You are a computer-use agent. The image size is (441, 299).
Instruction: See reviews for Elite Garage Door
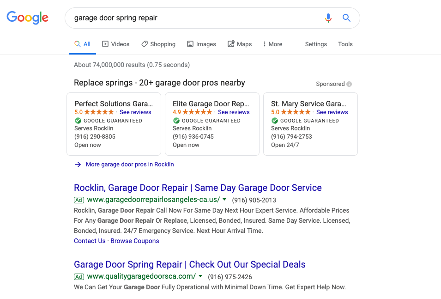pos(234,112)
